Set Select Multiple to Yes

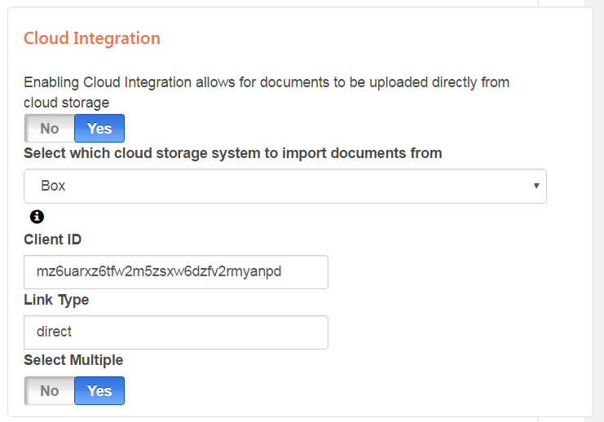(99, 391)
